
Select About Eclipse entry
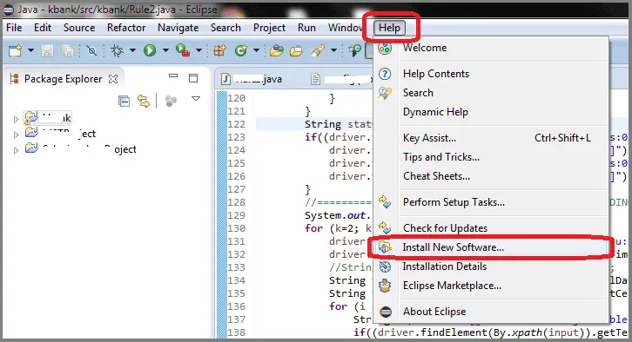[491, 312]
